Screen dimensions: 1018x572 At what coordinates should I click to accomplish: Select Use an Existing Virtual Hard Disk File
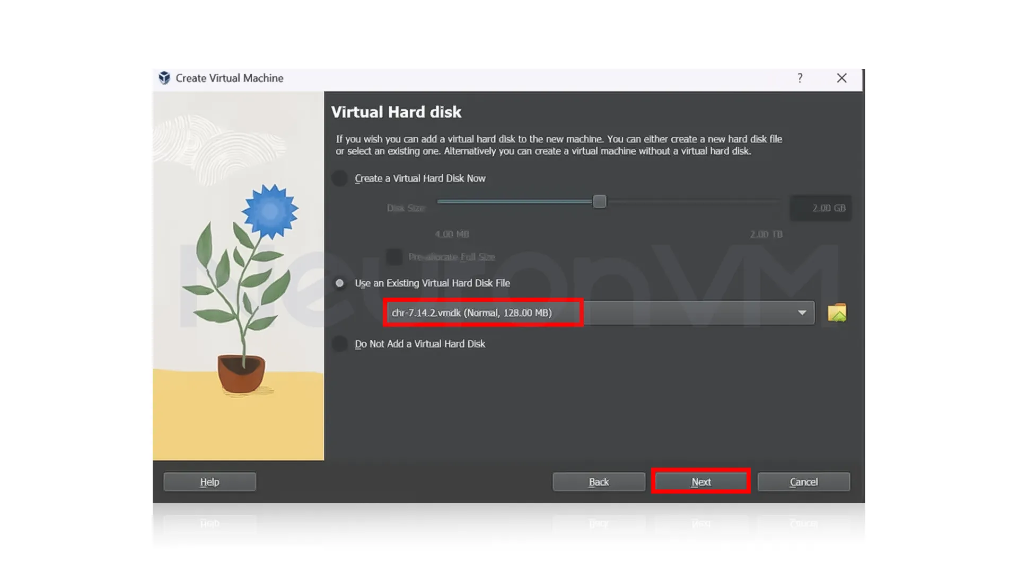(x=340, y=283)
